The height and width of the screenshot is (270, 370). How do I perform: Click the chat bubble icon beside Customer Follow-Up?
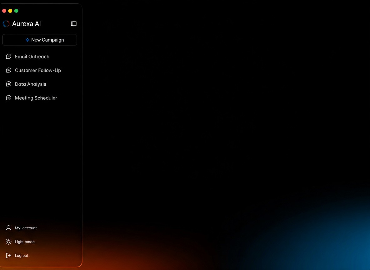coord(8,70)
